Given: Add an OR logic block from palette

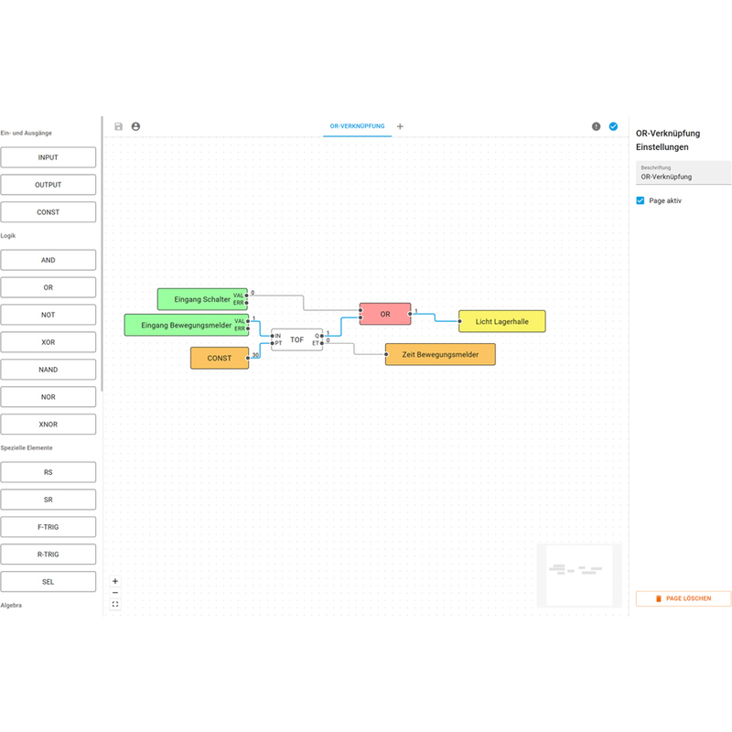Looking at the screenshot, I should click(48, 287).
